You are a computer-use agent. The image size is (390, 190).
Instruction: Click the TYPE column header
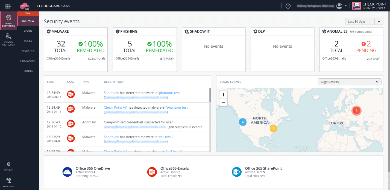(x=86, y=82)
